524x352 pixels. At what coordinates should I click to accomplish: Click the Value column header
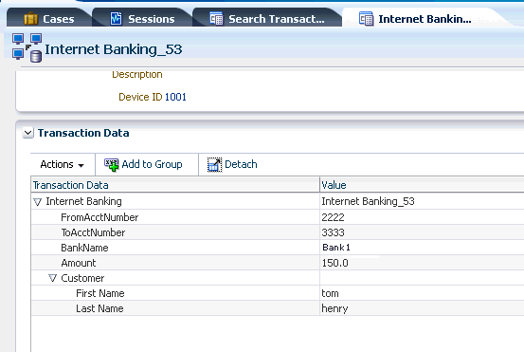422,185
